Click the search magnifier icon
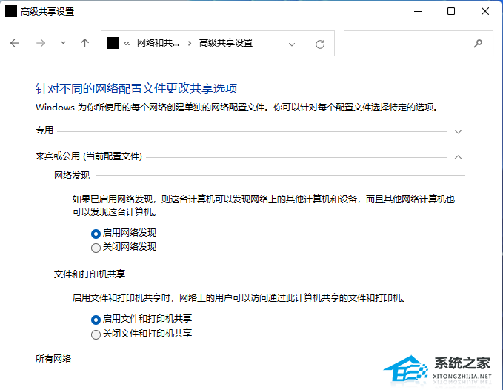Image resolution: width=503 pixels, height=390 pixels. 478,43
